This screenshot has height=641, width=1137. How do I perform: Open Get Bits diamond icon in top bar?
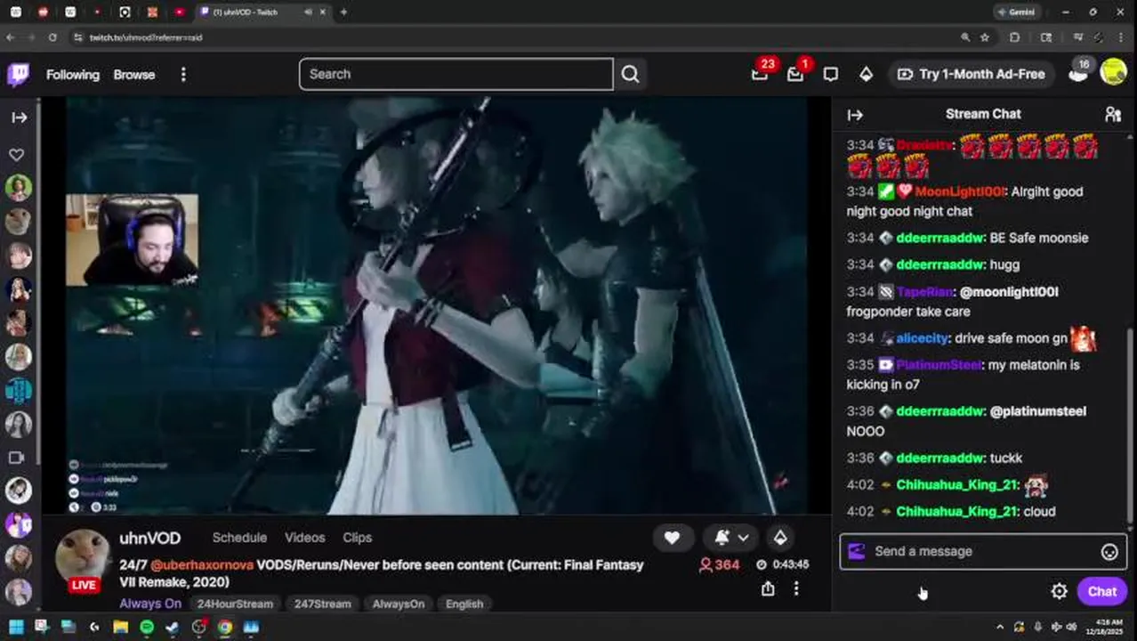866,75
